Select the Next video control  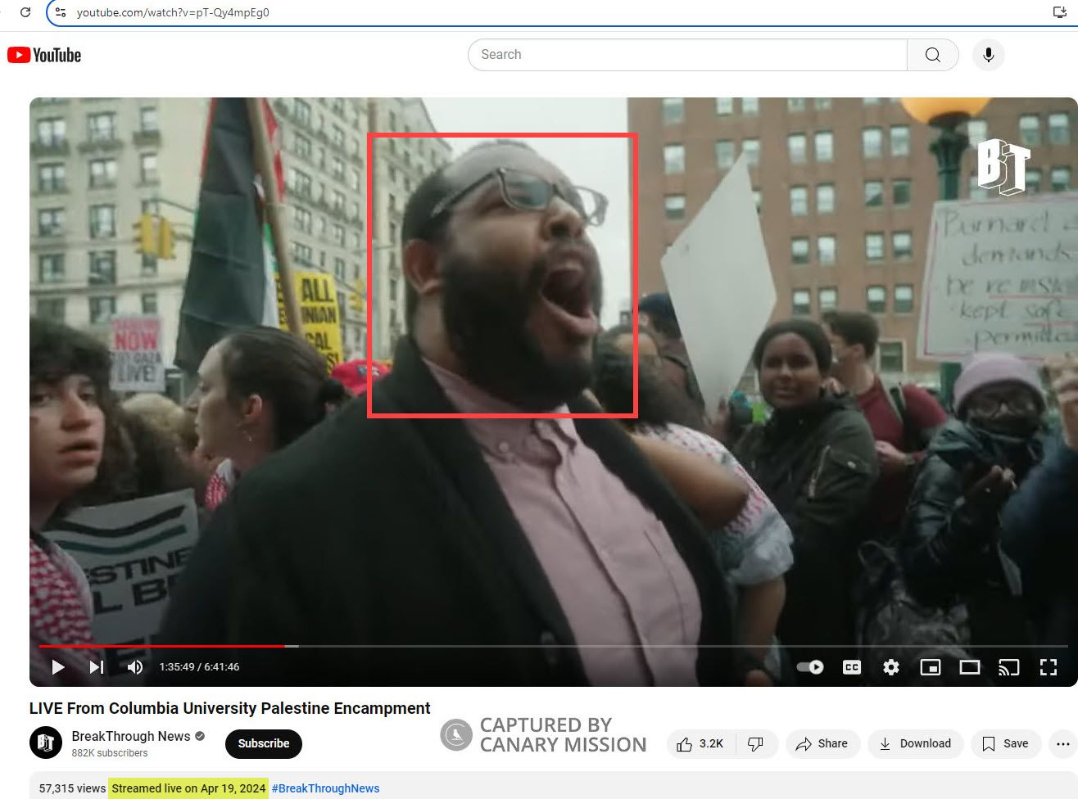(x=96, y=667)
